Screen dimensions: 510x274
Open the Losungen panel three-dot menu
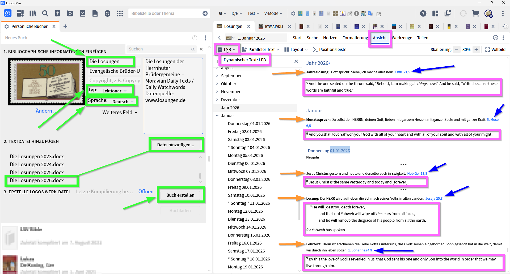[503, 38]
